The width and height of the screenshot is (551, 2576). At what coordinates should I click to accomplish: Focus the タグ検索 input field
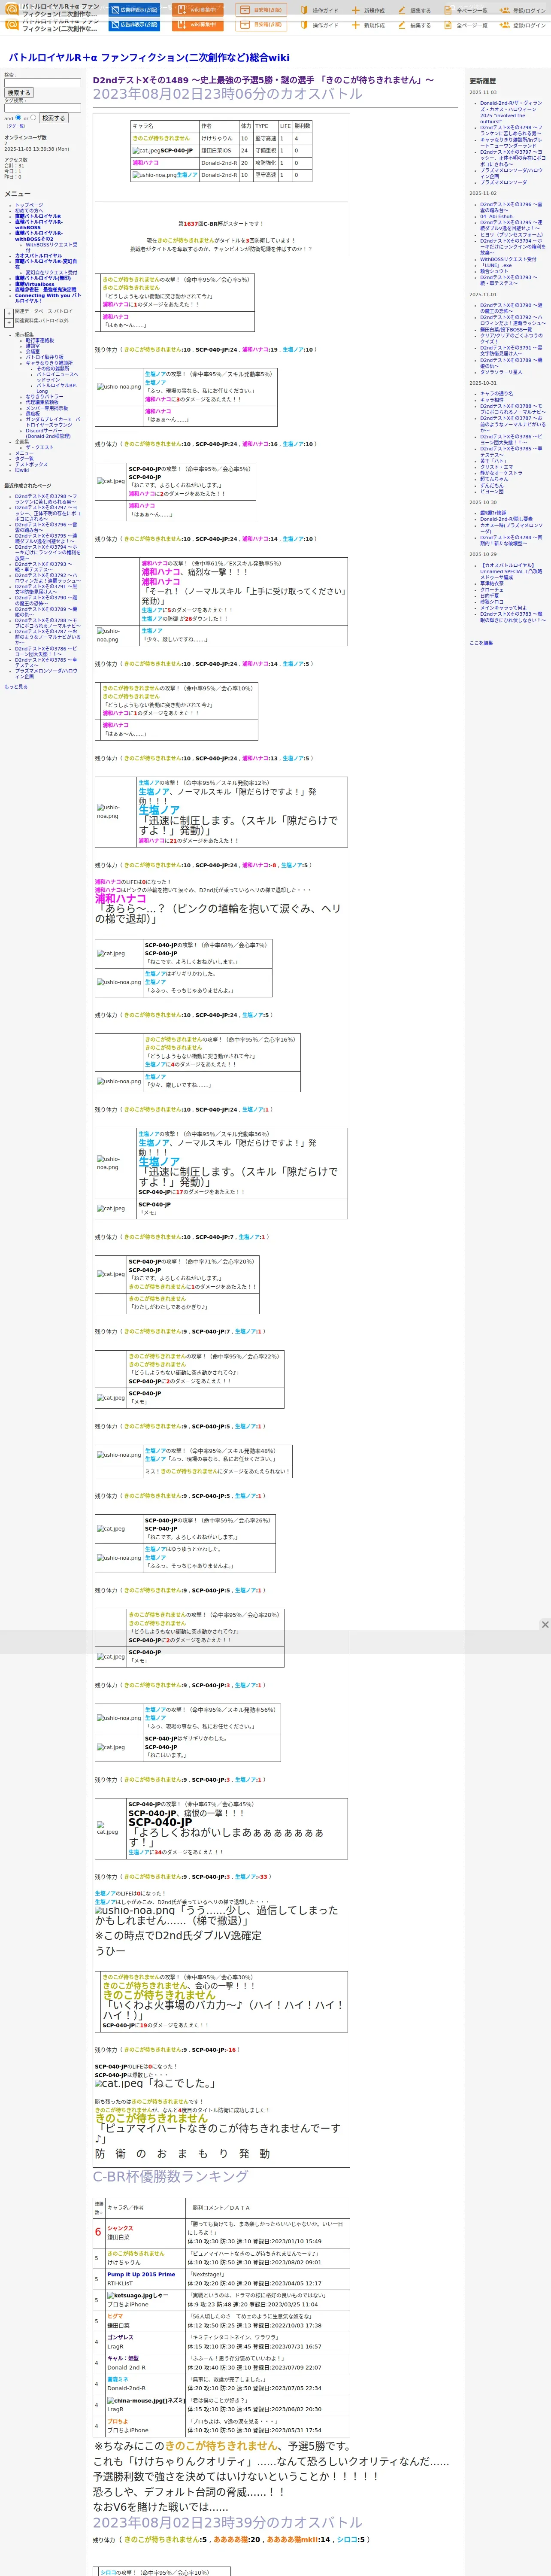tap(42, 108)
